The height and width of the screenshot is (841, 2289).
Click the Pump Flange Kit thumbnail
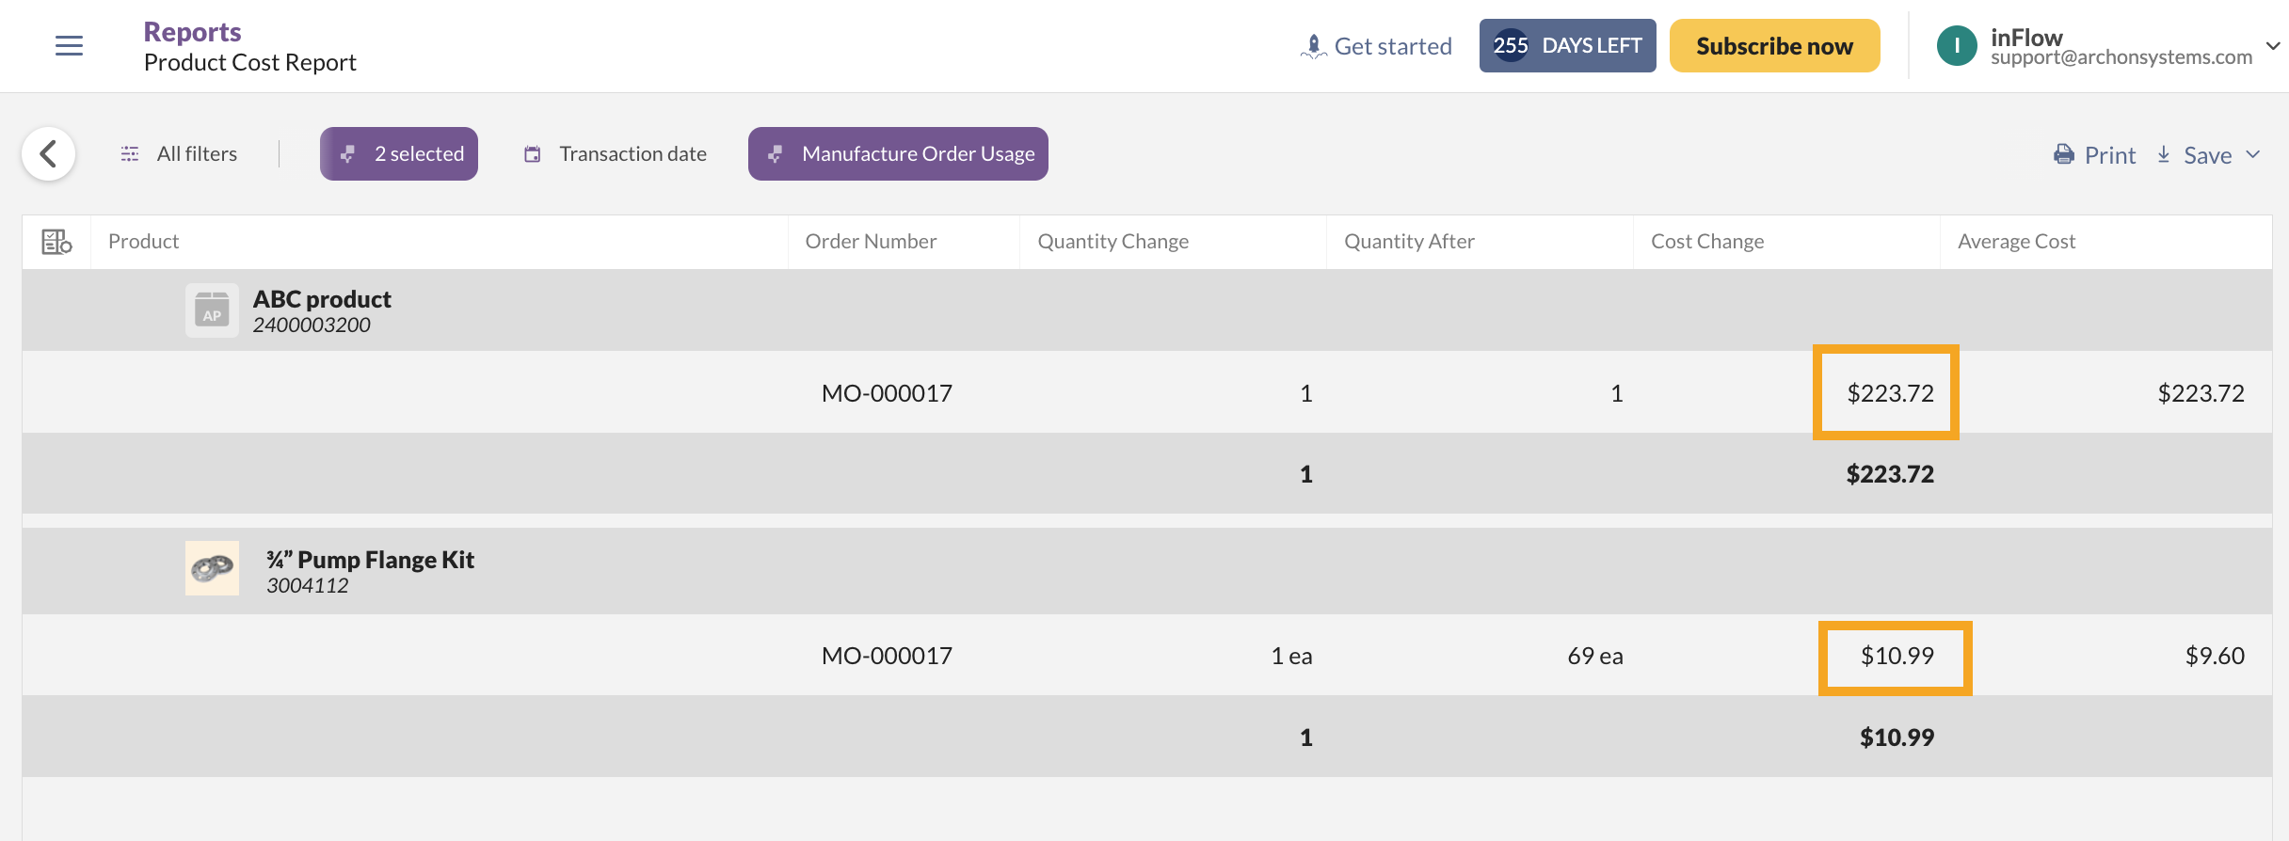[212, 568]
